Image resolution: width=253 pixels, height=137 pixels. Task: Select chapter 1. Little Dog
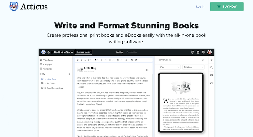(x=49, y=79)
